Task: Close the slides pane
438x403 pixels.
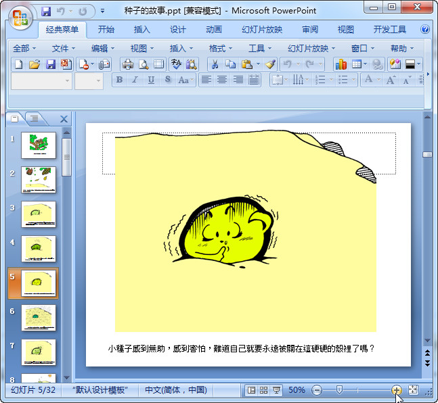Action: click(x=64, y=119)
